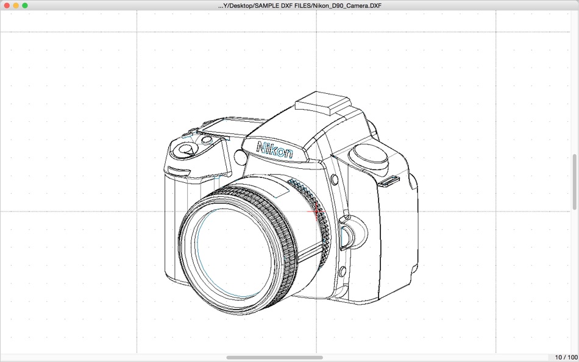Click the Nikon logo text on camera
The height and width of the screenshot is (362, 579).
pos(275,149)
